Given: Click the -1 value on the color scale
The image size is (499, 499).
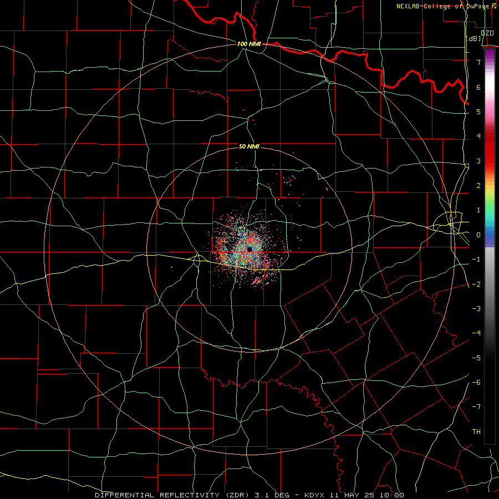Looking at the screenshot, I should pos(476,259).
